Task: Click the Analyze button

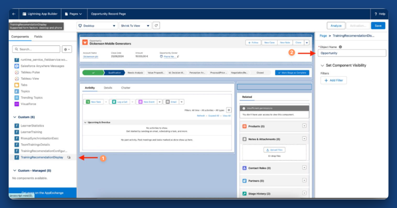Action: [x=336, y=26]
